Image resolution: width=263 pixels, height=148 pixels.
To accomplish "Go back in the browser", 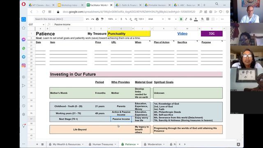I will tap(31, 12).
